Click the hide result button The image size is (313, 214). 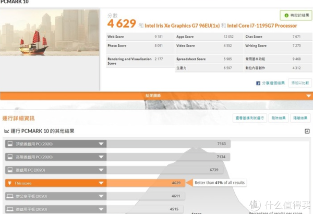(x=300, y=118)
